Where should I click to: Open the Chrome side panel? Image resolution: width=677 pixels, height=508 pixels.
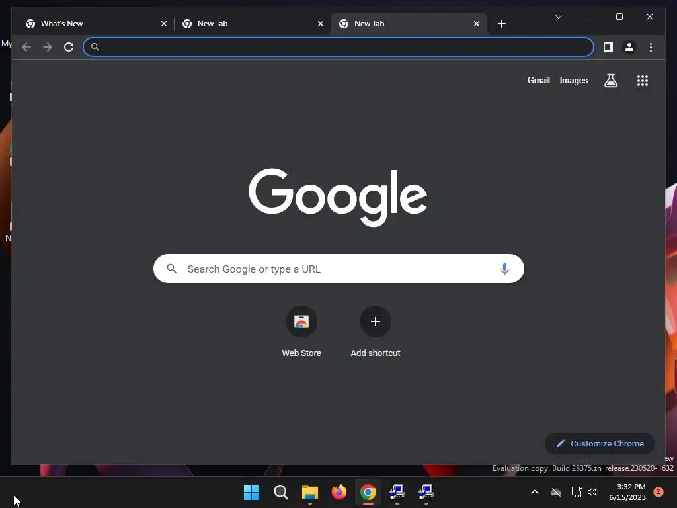pos(608,47)
